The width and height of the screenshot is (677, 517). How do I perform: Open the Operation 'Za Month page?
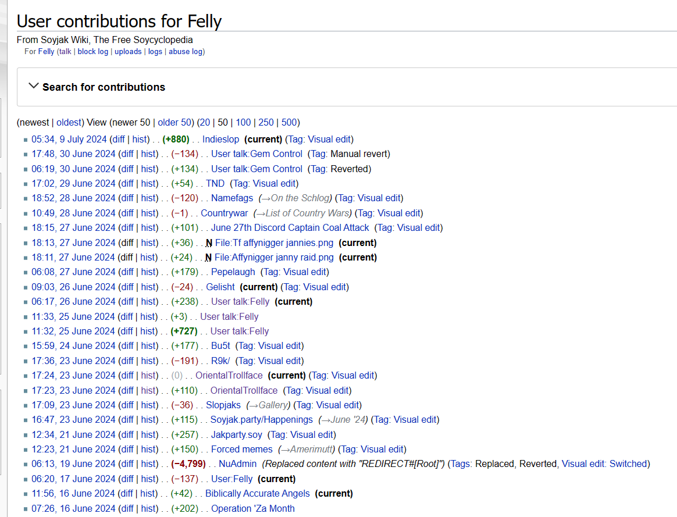pos(252,508)
